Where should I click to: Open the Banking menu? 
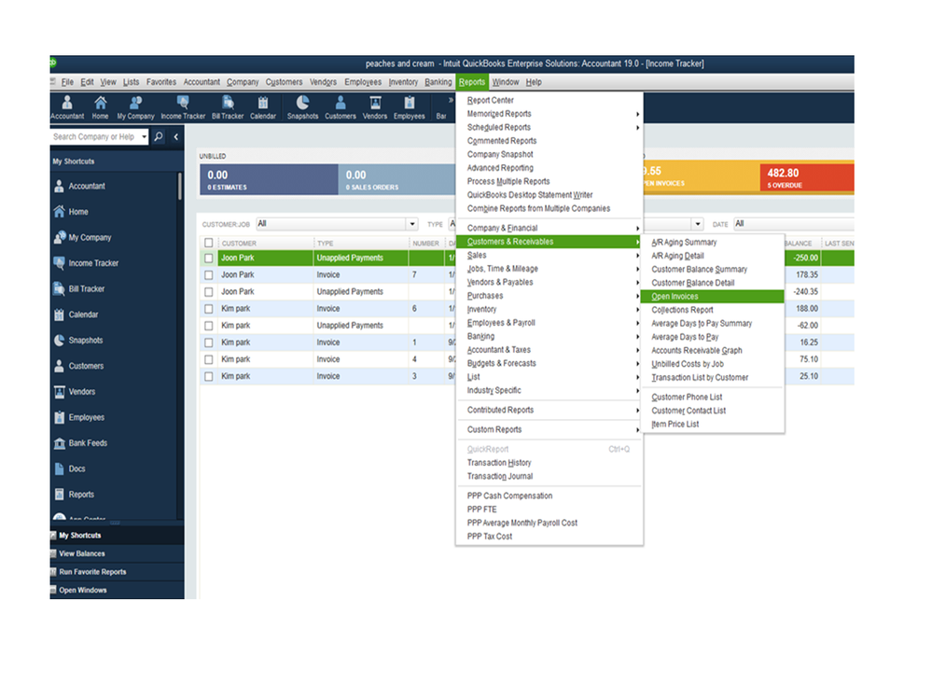click(x=438, y=82)
